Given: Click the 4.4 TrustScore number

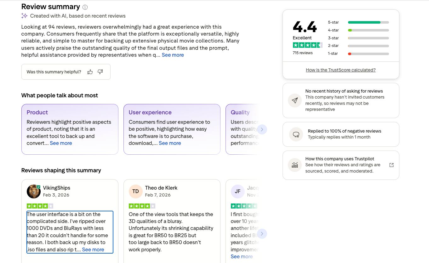Looking at the screenshot, I should tap(305, 27).
